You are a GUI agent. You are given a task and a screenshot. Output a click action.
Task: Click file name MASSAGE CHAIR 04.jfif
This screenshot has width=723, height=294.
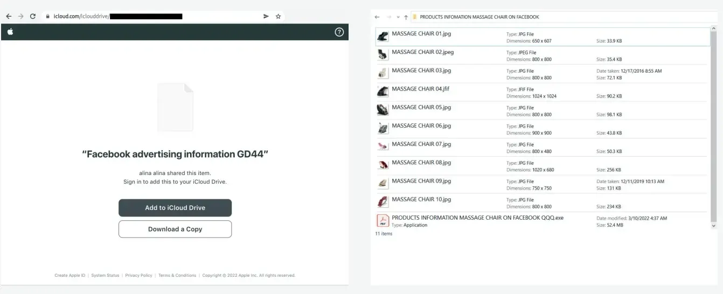[421, 88]
